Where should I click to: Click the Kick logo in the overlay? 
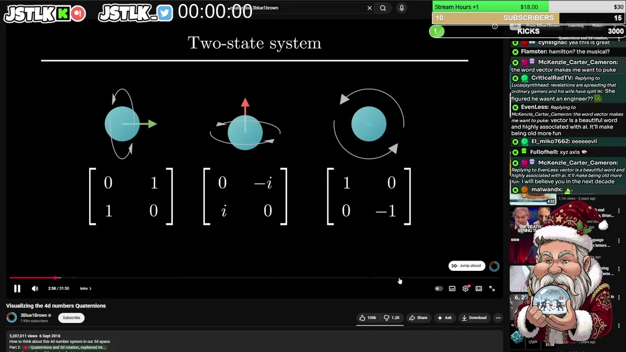coord(63,13)
